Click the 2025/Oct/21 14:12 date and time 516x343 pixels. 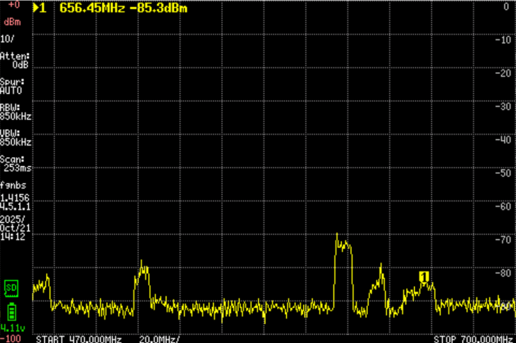click(x=12, y=227)
